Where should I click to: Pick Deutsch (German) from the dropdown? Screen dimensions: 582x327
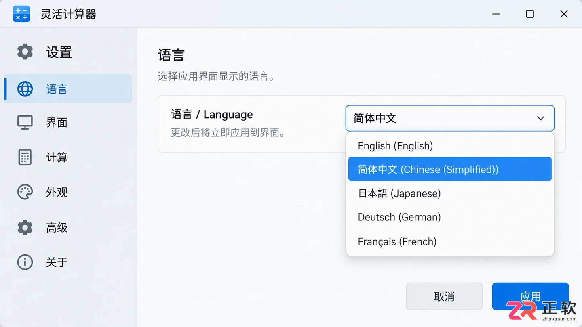[450, 217]
